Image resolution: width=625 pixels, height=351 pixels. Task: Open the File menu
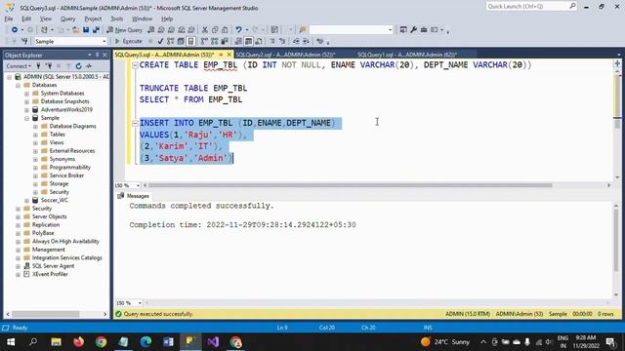[9, 19]
